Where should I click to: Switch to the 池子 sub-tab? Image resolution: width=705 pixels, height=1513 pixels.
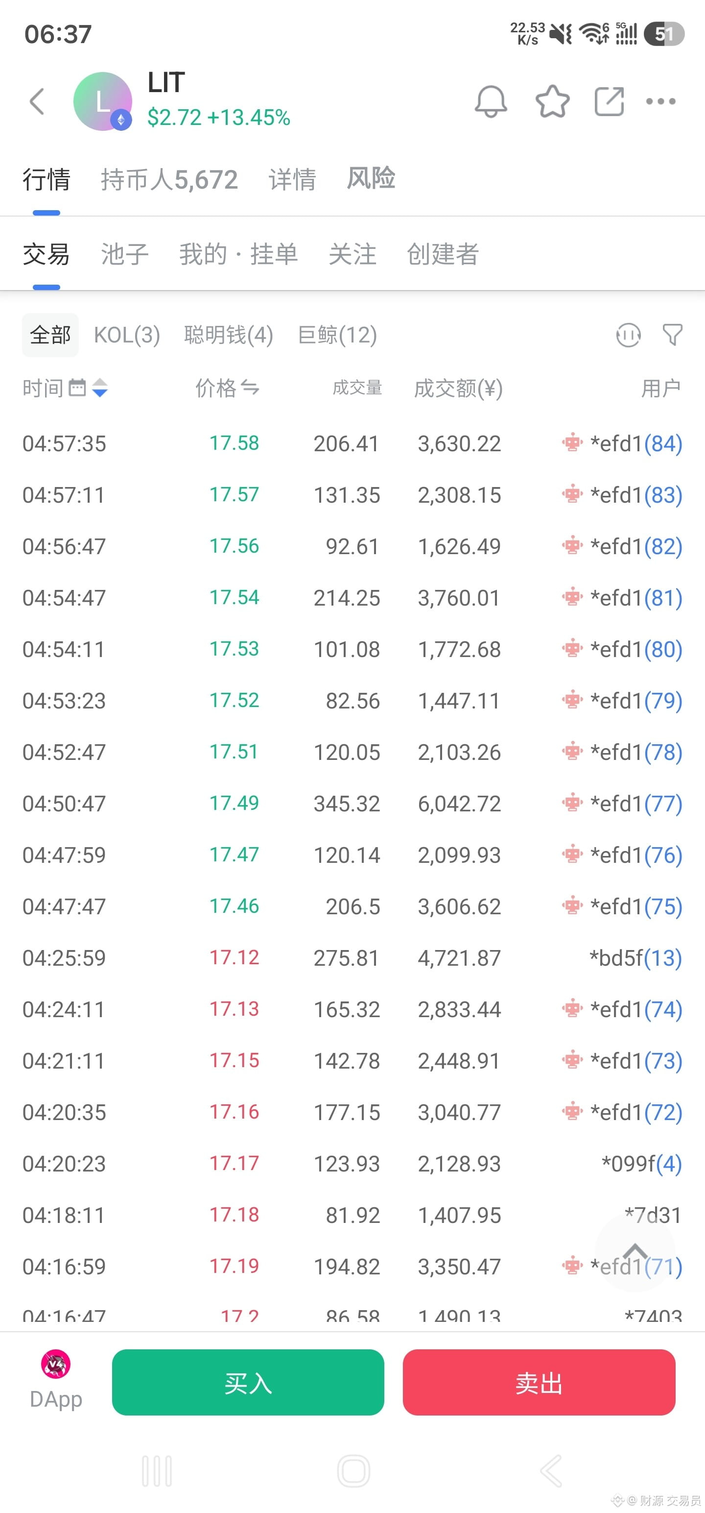(x=124, y=254)
